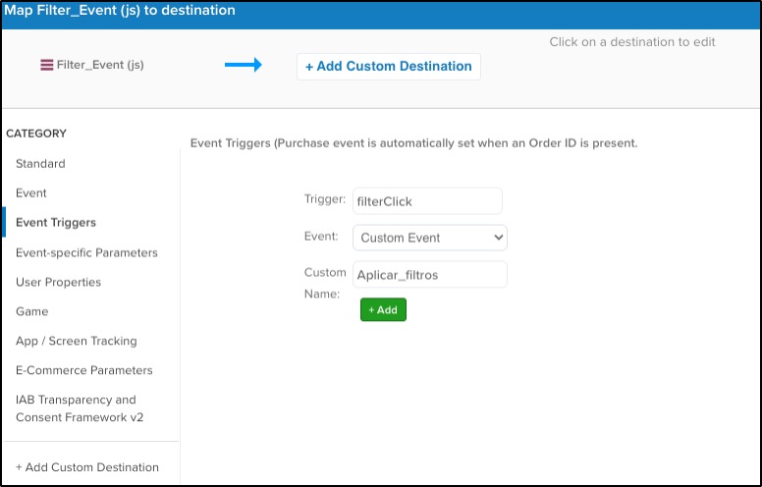Open the User Properties category
Image resolution: width=762 pixels, height=487 pixels.
point(58,282)
